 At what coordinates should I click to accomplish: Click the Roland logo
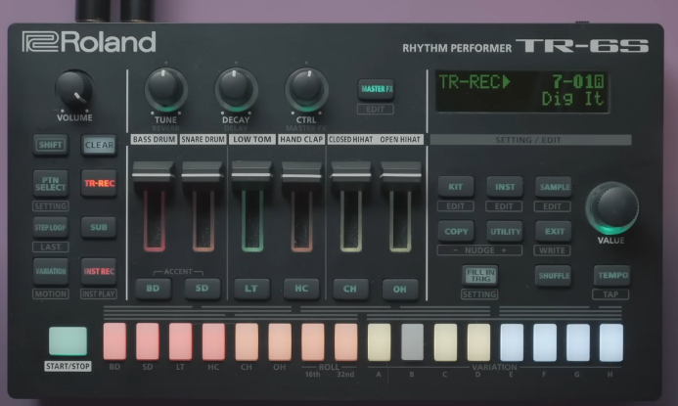coord(89,42)
